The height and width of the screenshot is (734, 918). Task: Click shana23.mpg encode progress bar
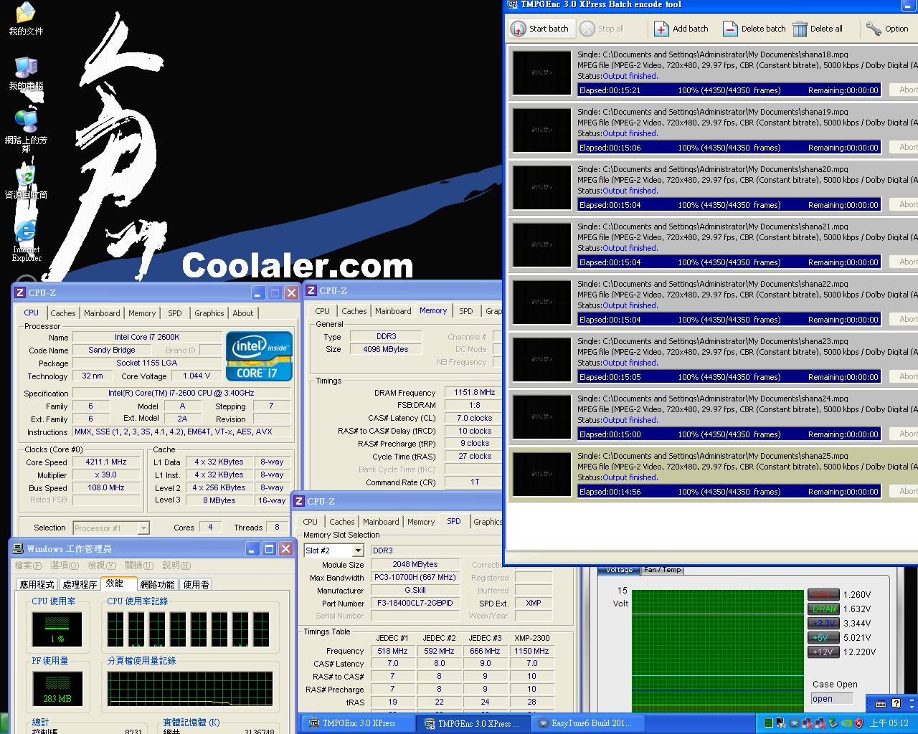(x=729, y=376)
